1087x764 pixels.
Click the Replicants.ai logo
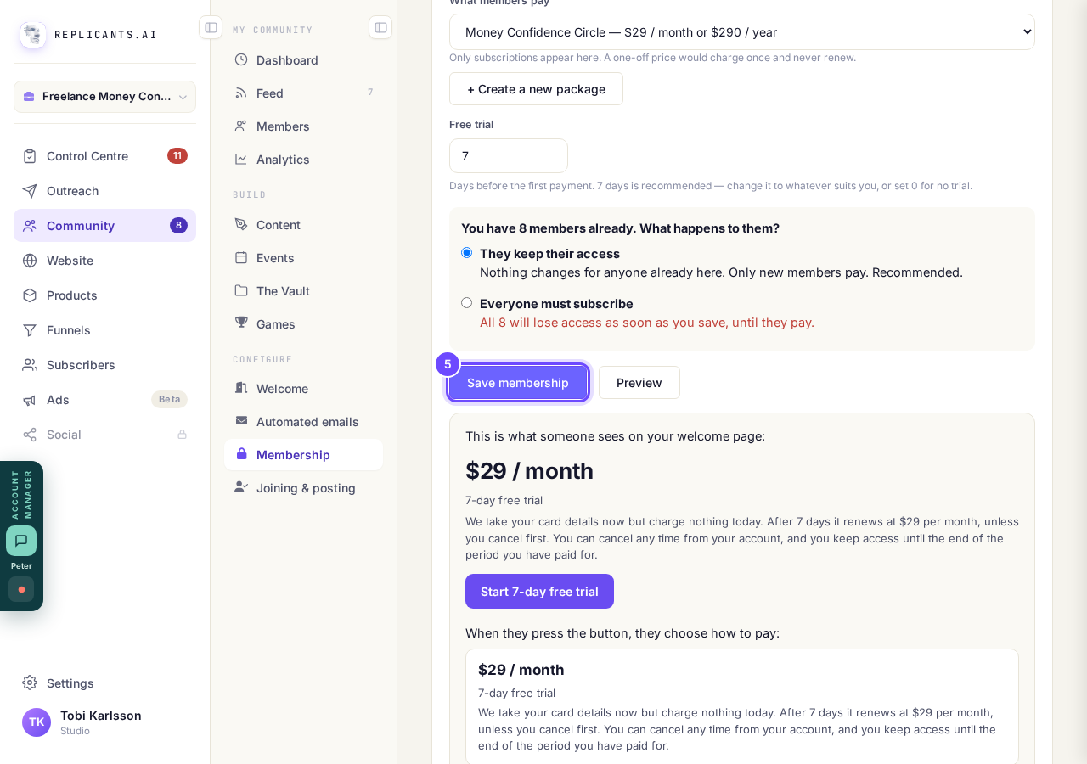coord(33,35)
